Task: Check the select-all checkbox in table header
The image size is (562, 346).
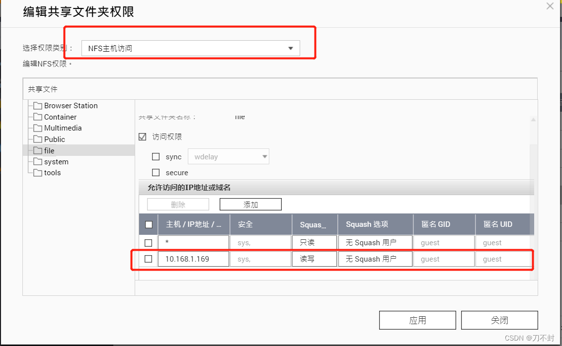Action: 149,224
